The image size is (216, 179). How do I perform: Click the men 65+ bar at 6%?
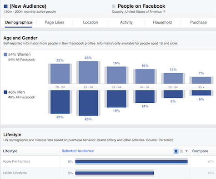click(201, 93)
